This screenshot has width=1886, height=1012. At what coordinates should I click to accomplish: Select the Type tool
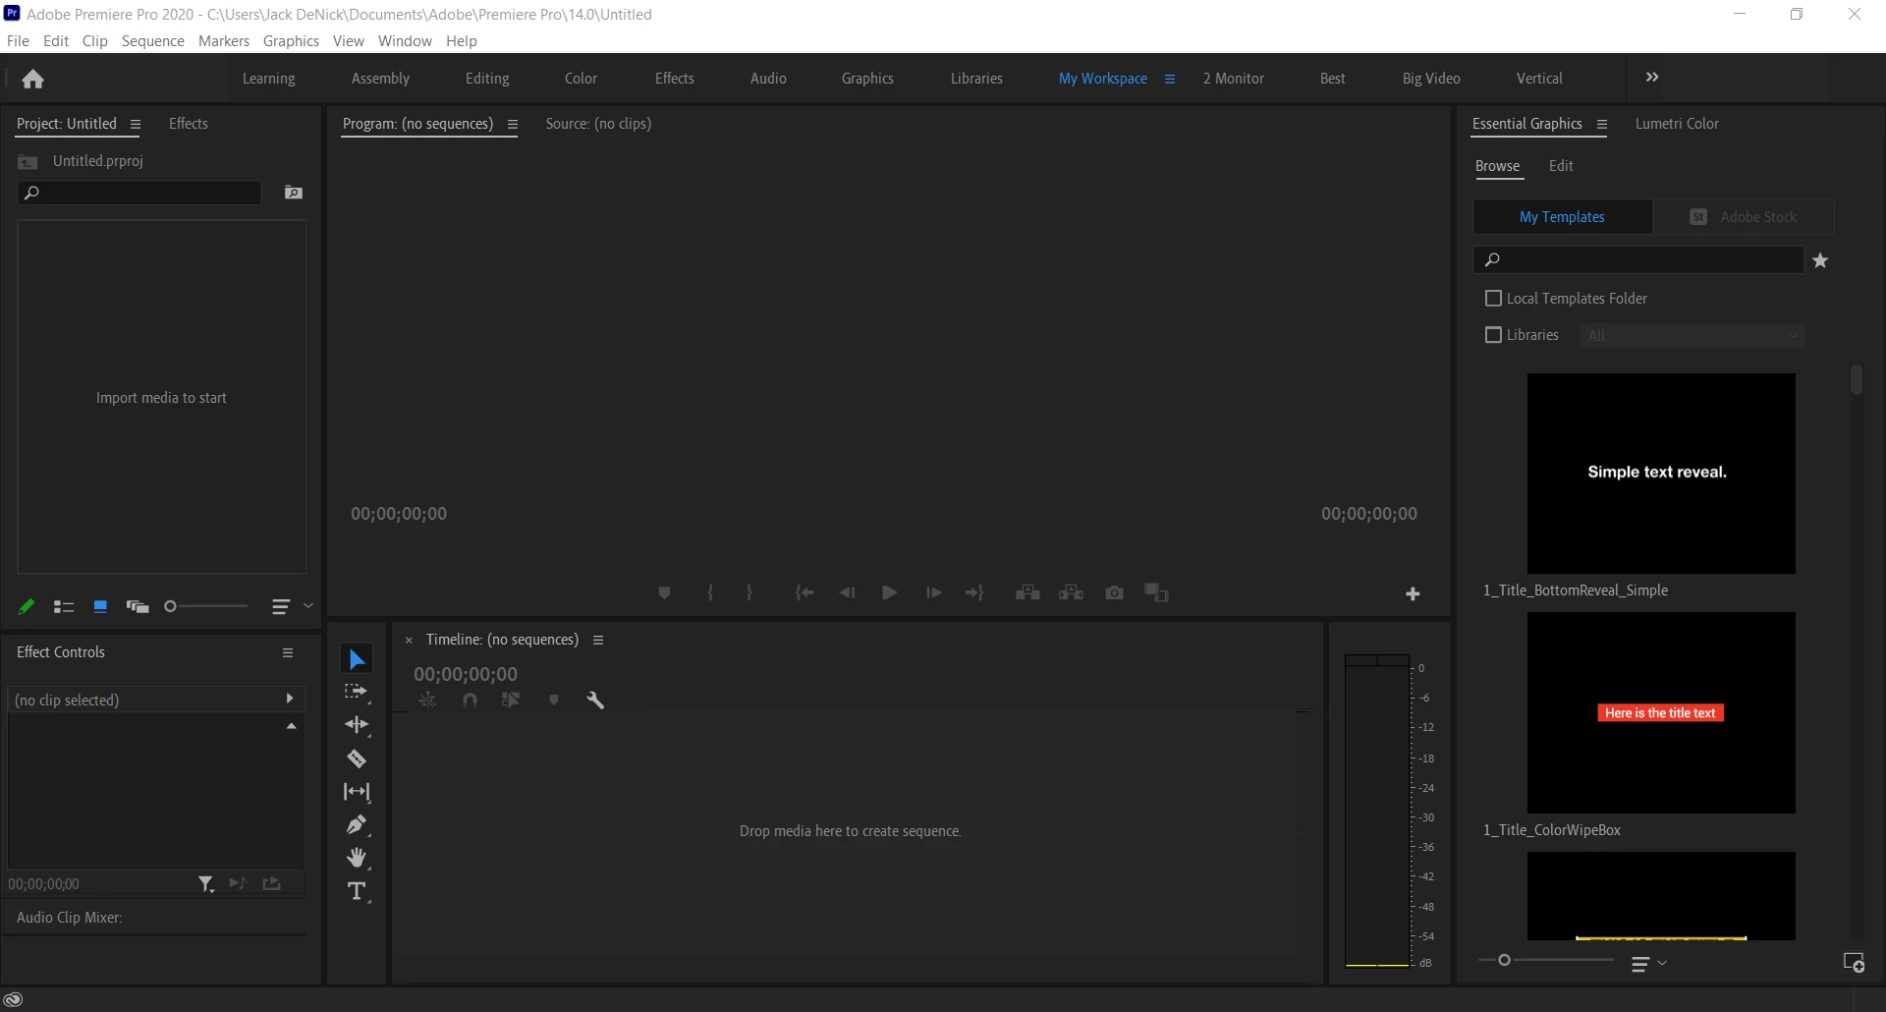pos(357,891)
